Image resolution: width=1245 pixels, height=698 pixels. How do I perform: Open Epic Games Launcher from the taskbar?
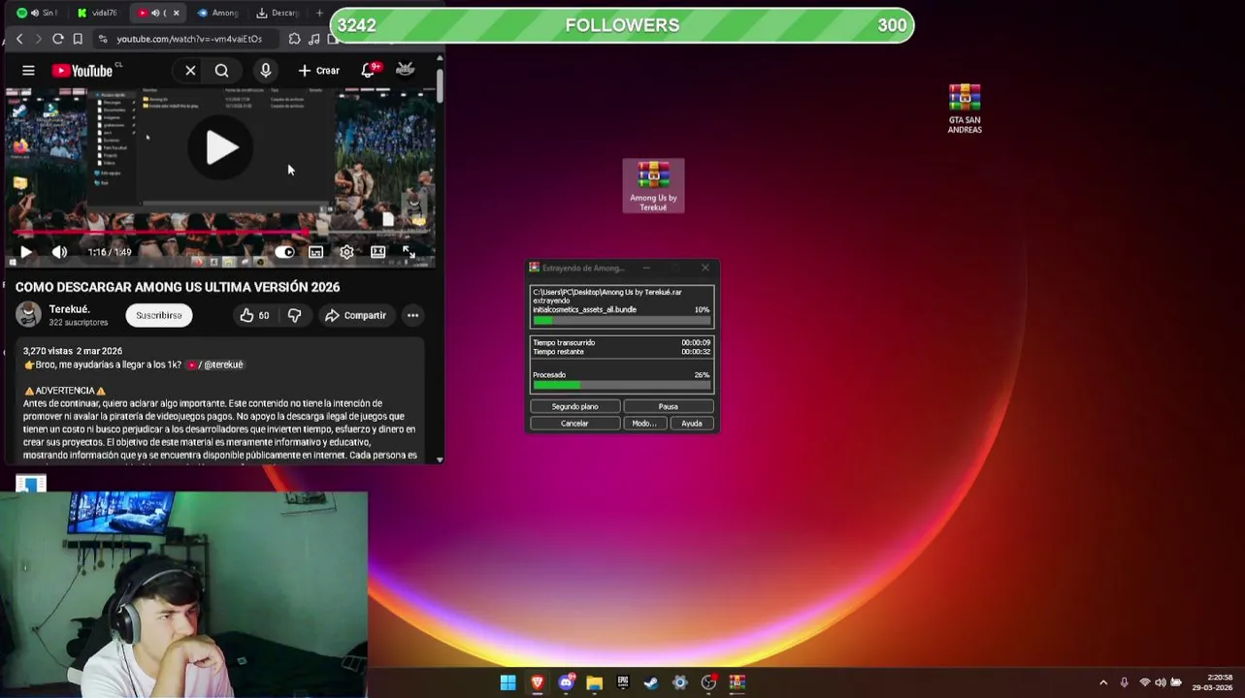(x=623, y=682)
